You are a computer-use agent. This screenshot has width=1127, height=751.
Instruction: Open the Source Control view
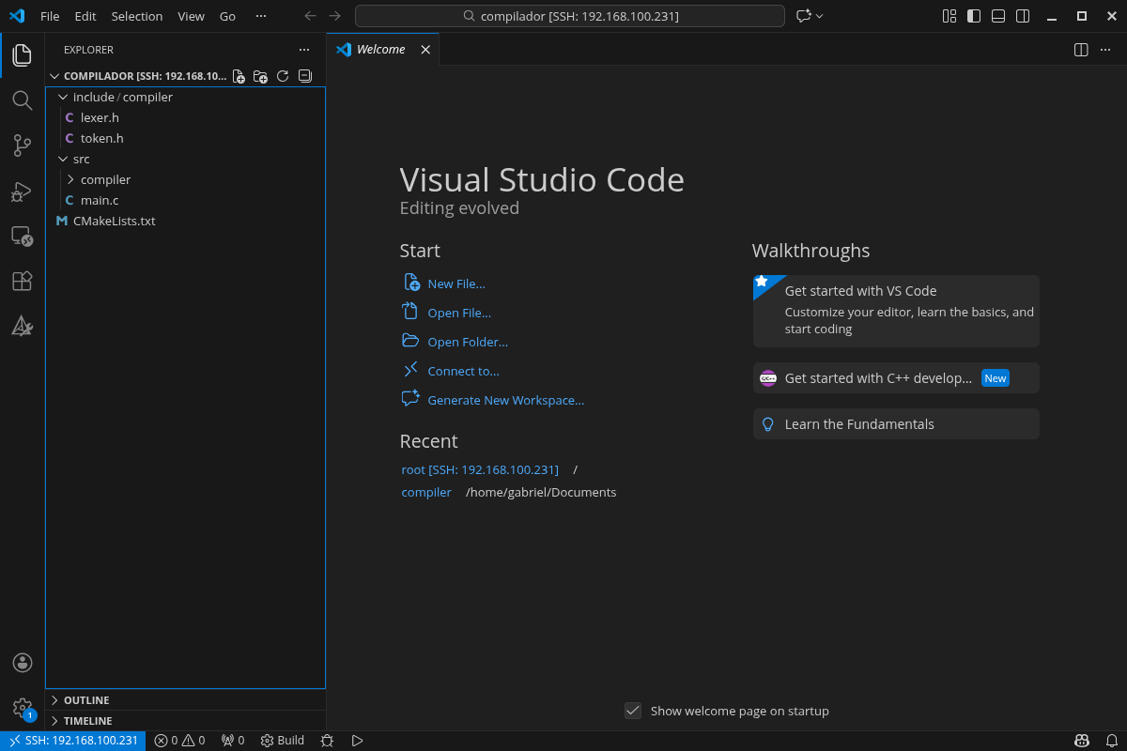tap(22, 145)
